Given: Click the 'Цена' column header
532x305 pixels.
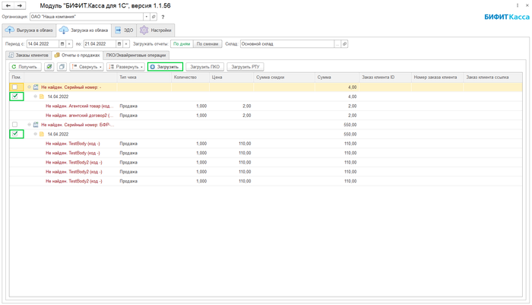Looking at the screenshot, I should (231, 78).
